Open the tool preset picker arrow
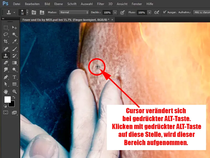Screen dimensions: 210x158 coord(14,12)
